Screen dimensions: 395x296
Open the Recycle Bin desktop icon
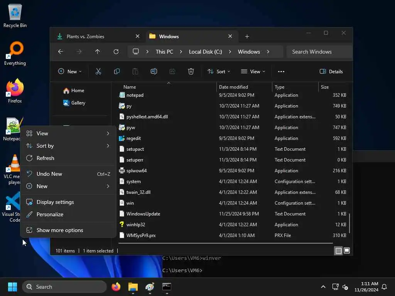pos(15,15)
